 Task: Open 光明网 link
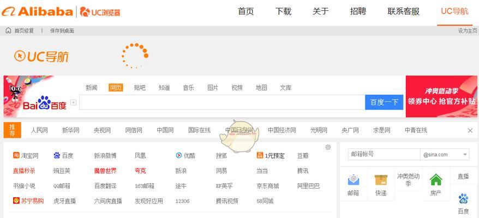[x=319, y=130]
